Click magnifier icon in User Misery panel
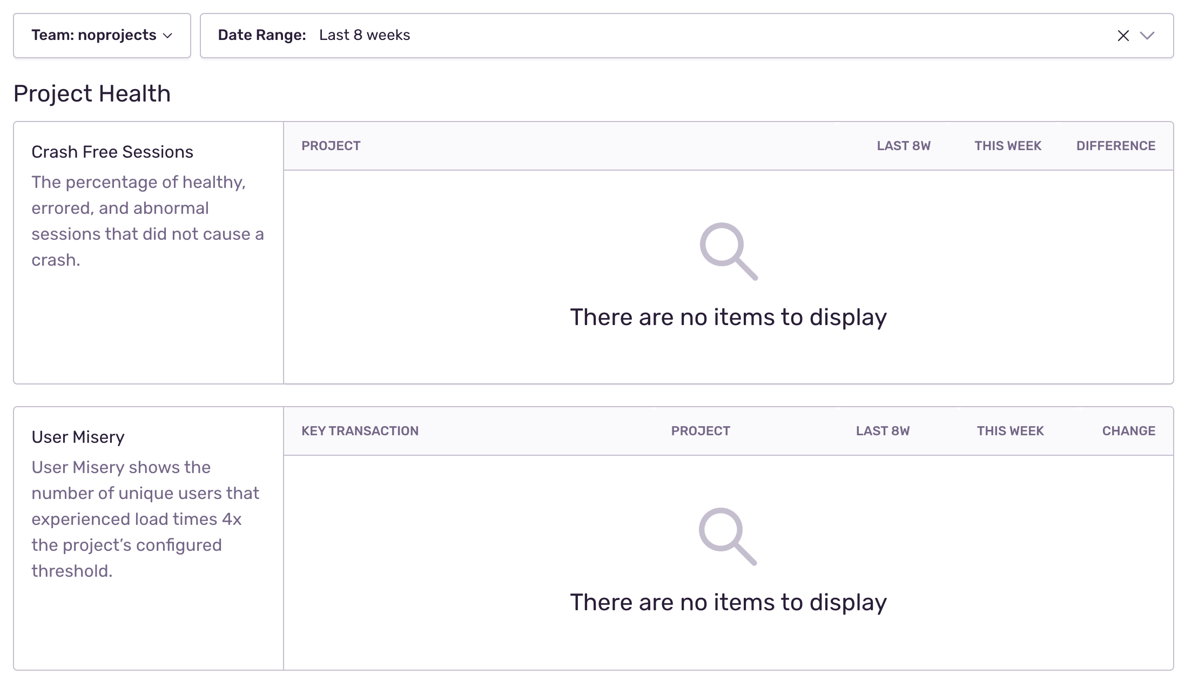This screenshot has height=688, width=1185. point(728,536)
